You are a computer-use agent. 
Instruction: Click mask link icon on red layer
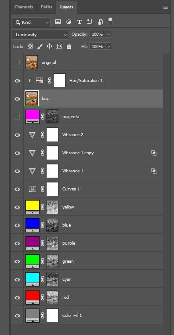[43, 298]
